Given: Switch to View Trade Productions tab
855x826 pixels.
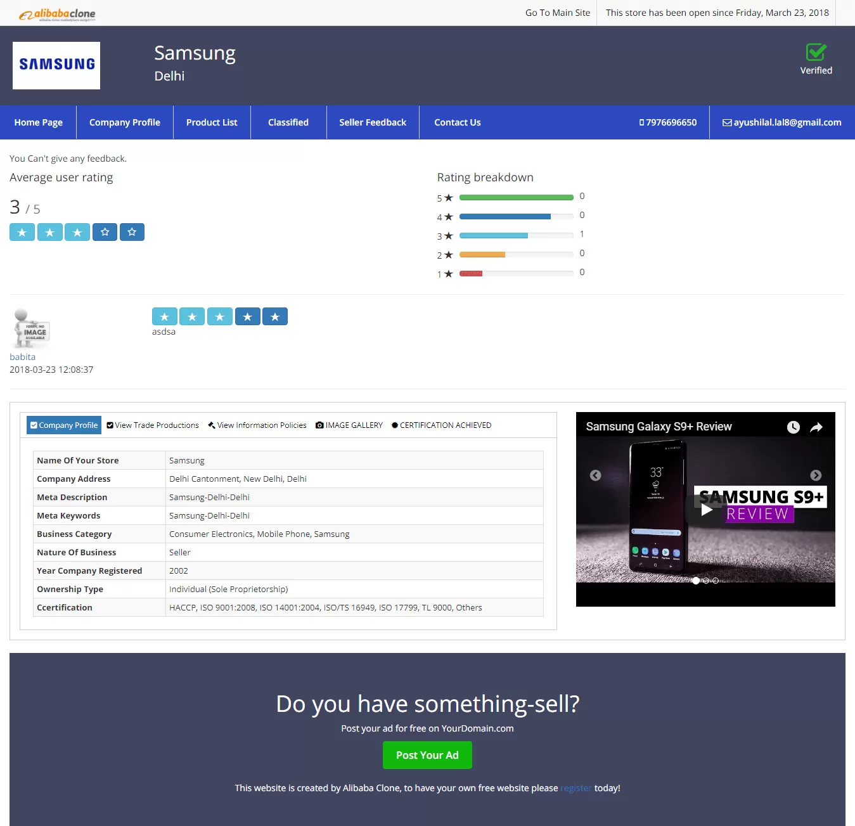Looking at the screenshot, I should pyautogui.click(x=153, y=425).
